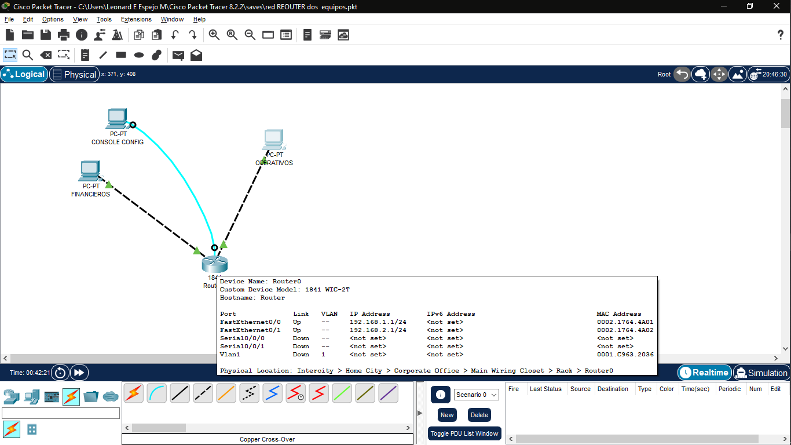This screenshot has width=791, height=445.
Task: Open the Custom Devices Dialog icon
Action: coord(325,35)
